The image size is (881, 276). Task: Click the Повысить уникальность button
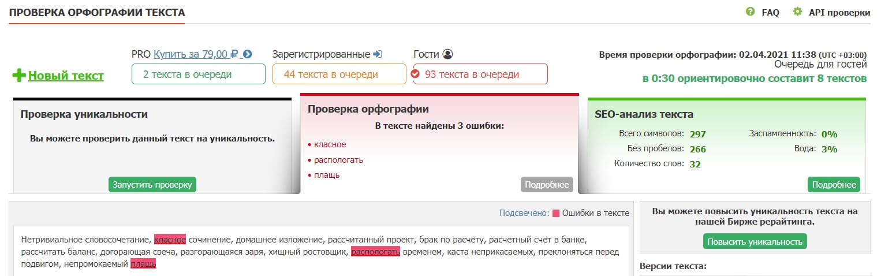point(755,241)
